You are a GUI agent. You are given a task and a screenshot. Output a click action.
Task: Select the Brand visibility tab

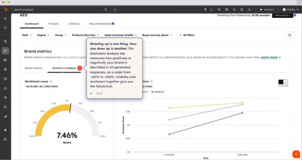(34, 68)
